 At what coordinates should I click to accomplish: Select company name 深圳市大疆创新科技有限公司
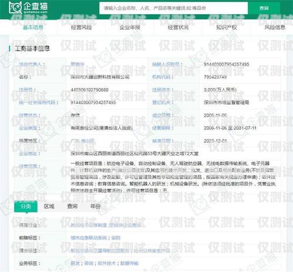(100, 77)
